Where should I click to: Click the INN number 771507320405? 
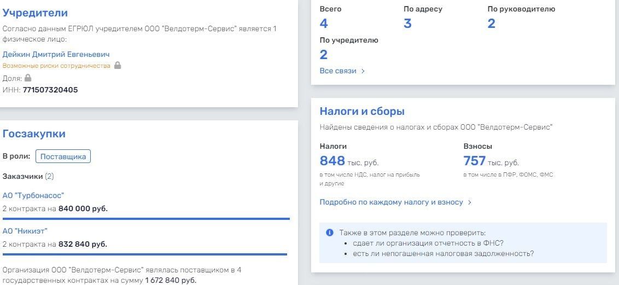pos(50,90)
